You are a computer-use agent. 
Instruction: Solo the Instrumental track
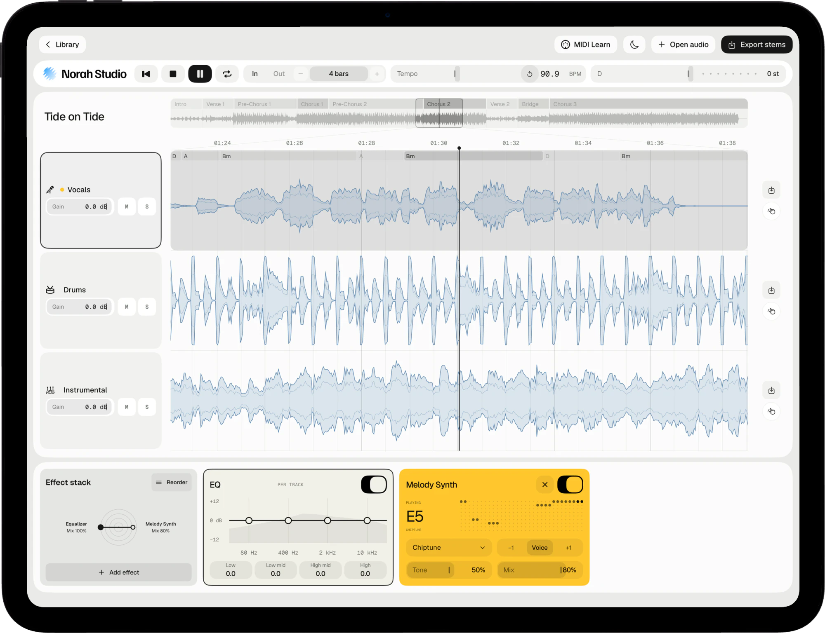(147, 407)
